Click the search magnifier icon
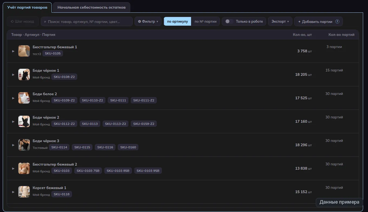Viewport: 368px width, 212px height. click(x=45, y=22)
